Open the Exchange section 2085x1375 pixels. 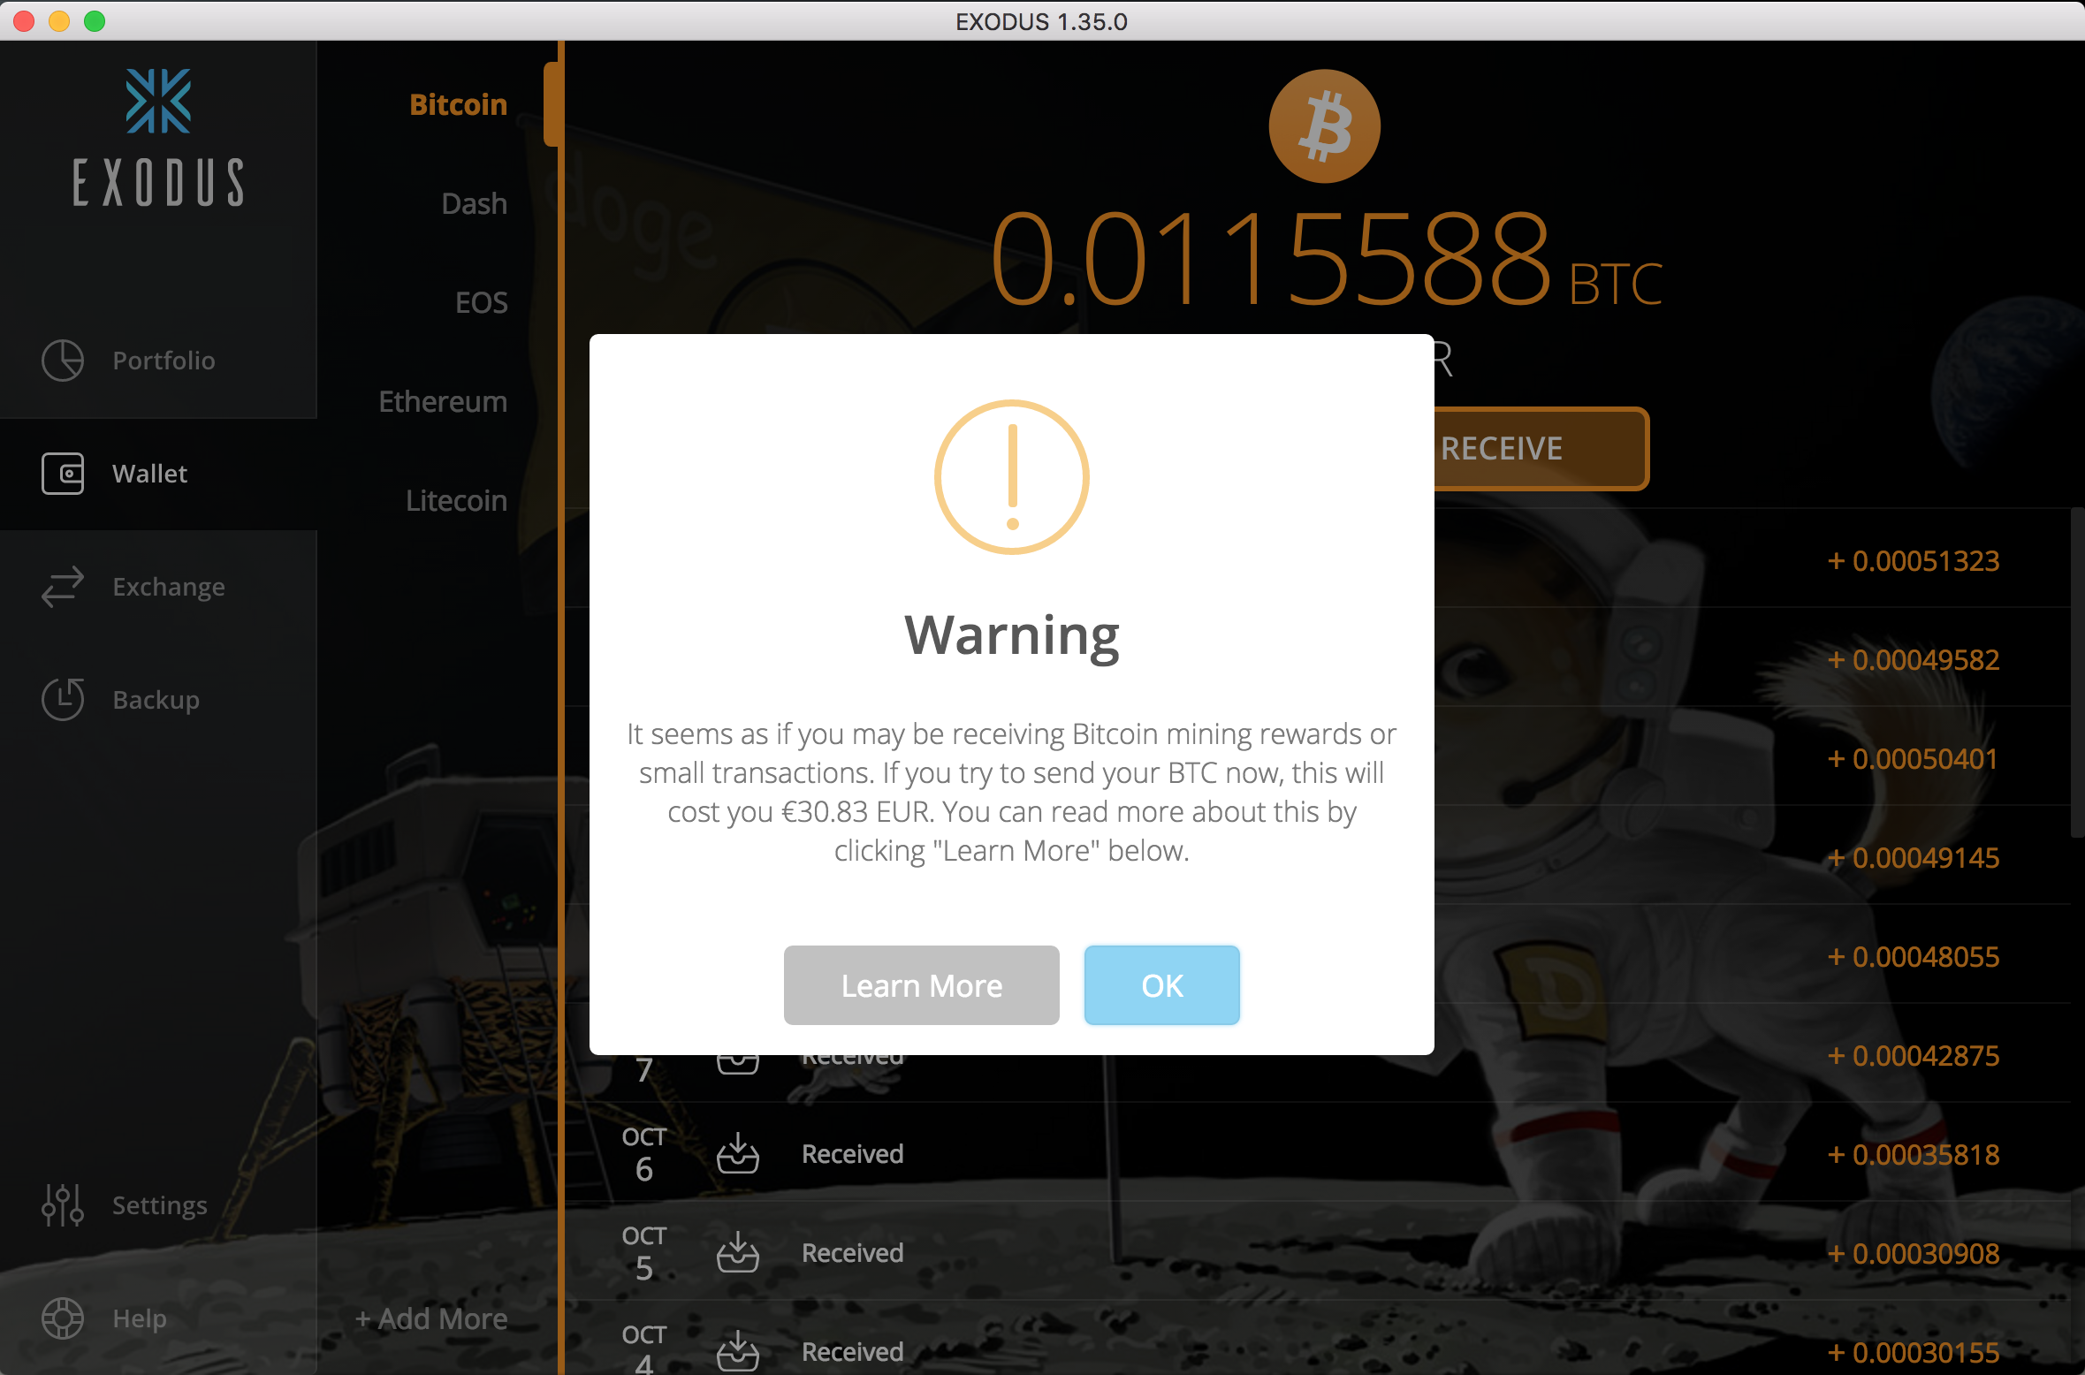pos(168,587)
